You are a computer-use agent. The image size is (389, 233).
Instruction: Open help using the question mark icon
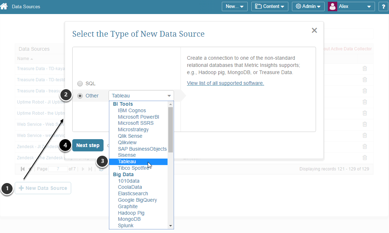click(383, 6)
